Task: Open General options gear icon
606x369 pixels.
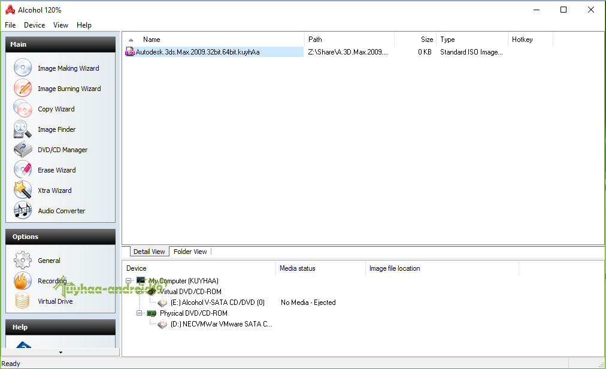Action: coord(23,261)
